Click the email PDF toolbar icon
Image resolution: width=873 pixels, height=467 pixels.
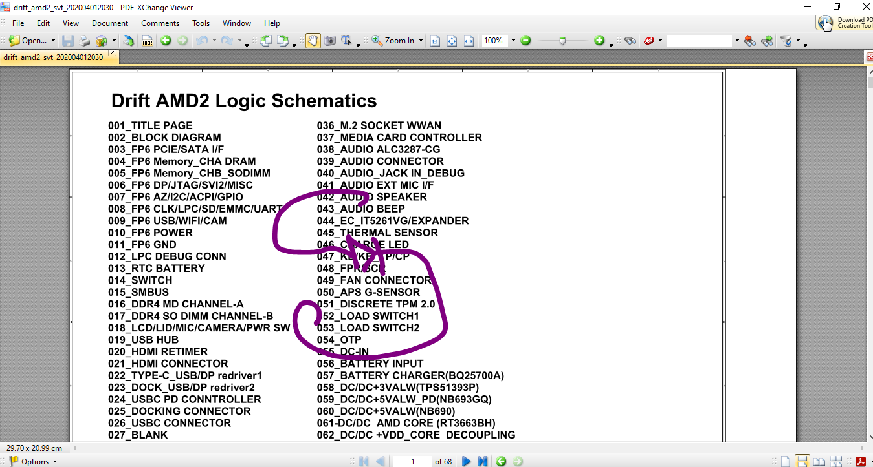tap(102, 41)
